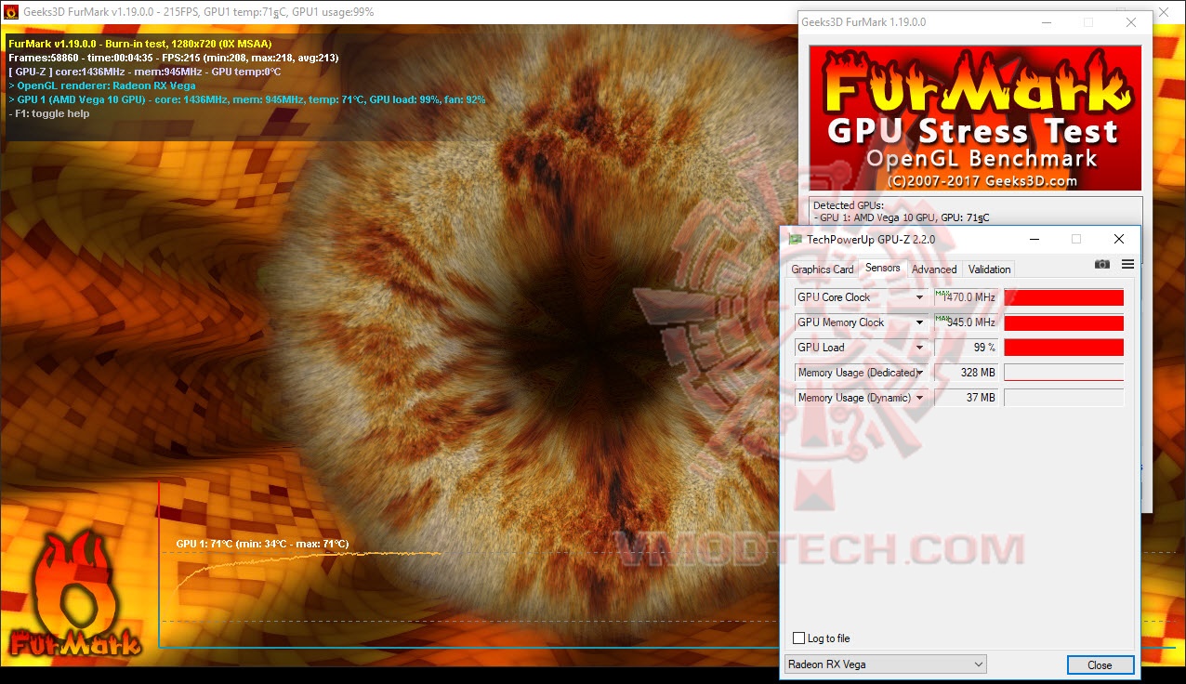The image size is (1186, 684).
Task: Click the Close button in GPU-Z
Action: pos(1100,664)
